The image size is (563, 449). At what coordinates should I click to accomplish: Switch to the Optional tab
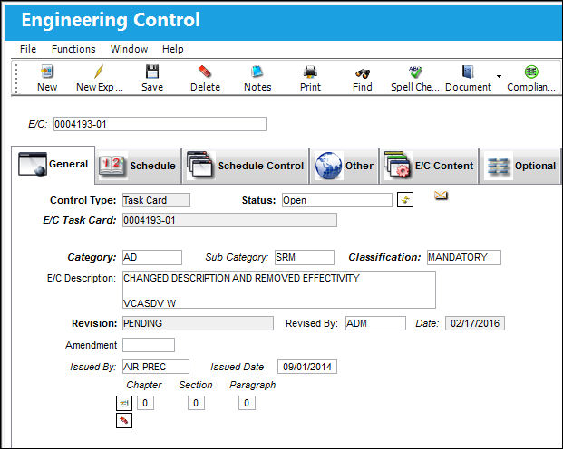click(x=519, y=166)
